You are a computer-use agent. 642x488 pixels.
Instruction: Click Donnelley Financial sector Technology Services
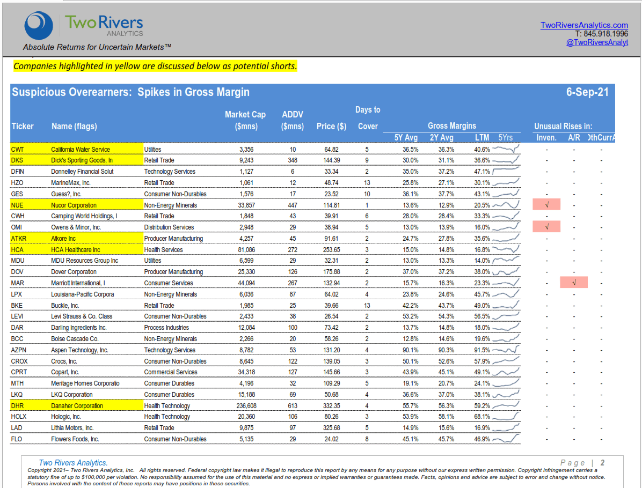(170, 172)
